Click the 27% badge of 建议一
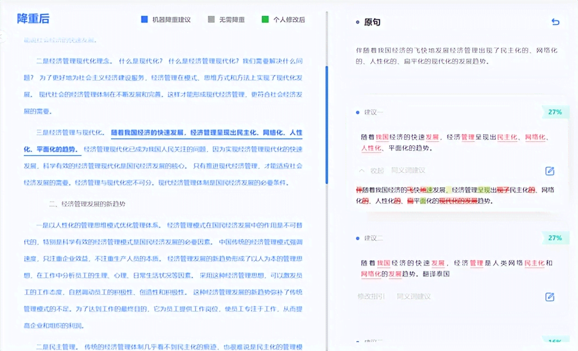Image resolution: width=578 pixels, height=351 pixels. 555,112
